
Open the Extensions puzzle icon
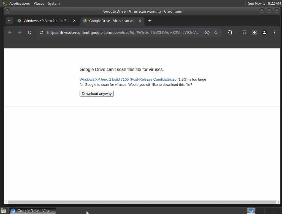pos(230,32)
